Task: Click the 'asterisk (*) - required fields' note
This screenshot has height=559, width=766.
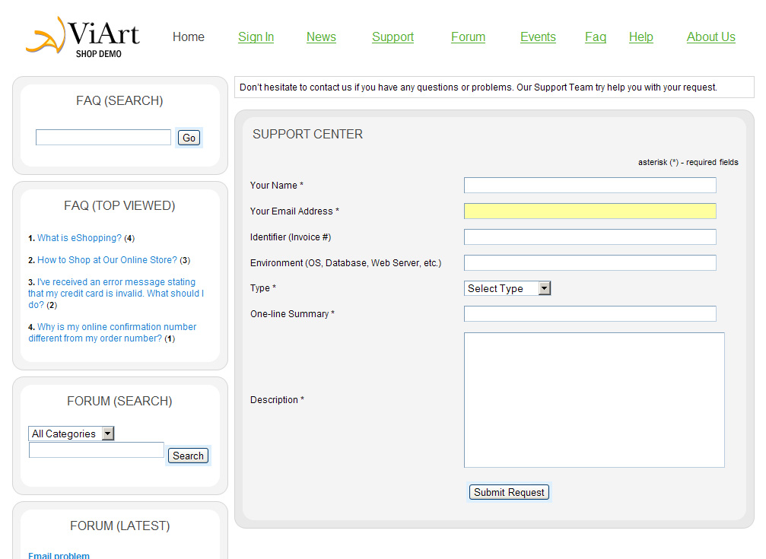Action: [x=688, y=162]
